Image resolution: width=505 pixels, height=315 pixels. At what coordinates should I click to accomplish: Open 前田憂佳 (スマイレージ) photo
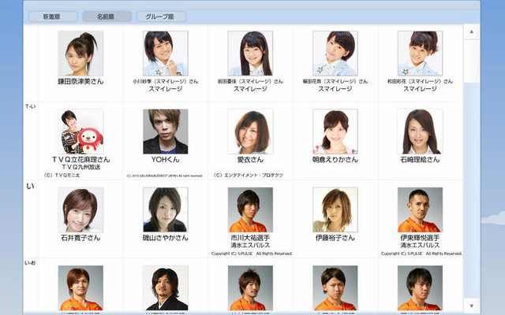(250, 54)
